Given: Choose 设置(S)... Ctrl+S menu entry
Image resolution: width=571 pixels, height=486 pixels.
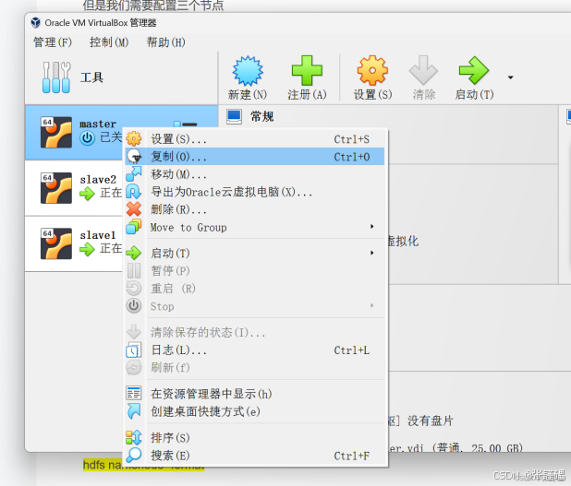Looking at the screenshot, I should [254, 139].
